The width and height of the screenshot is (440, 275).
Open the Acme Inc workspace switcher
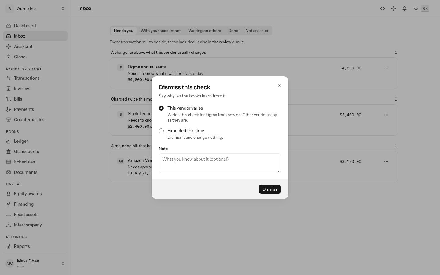pos(35,9)
